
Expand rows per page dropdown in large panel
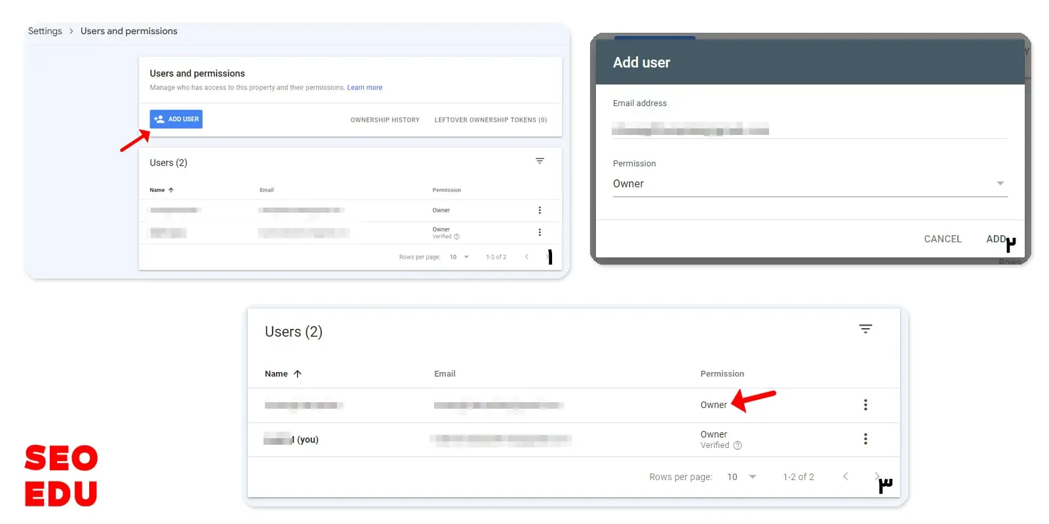coord(752,477)
